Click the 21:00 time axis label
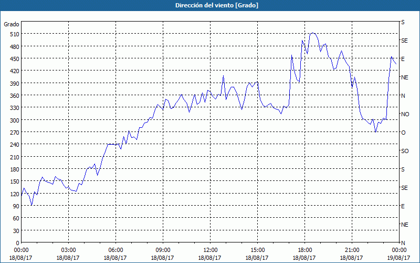Viewport: 420px width, 263px height. (x=352, y=250)
